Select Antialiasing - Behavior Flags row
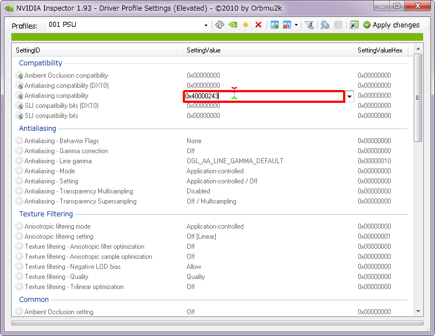The height and width of the screenshot is (336, 435). click(211, 141)
